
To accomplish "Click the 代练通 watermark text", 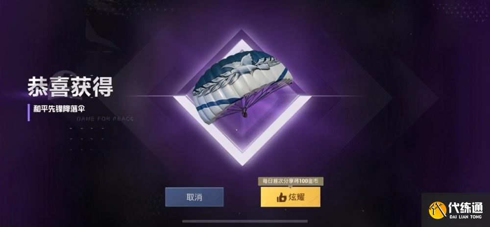I will click(465, 207).
